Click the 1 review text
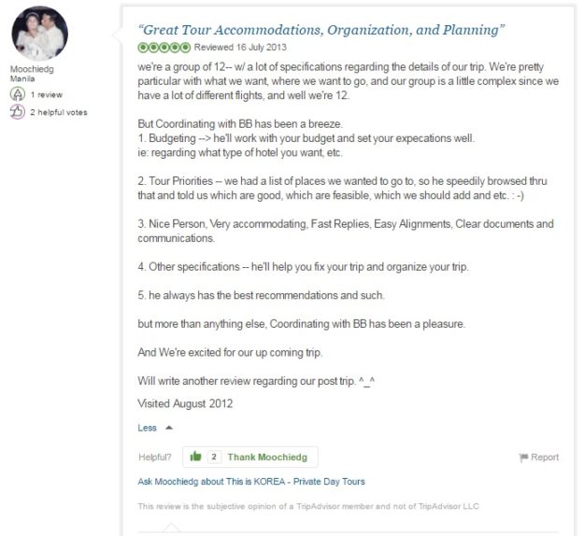 click(x=47, y=94)
